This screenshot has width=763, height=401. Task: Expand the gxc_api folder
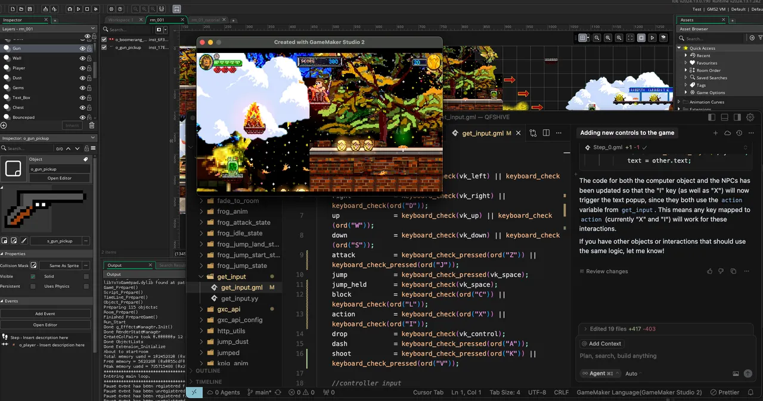pos(201,309)
